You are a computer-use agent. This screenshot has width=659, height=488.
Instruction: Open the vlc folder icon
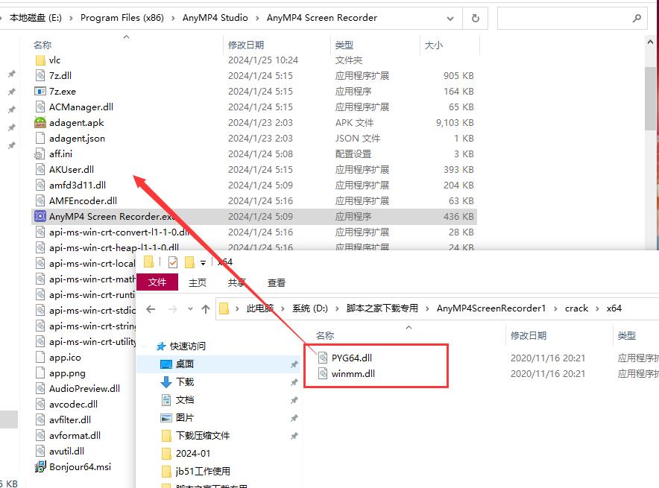click(x=40, y=60)
